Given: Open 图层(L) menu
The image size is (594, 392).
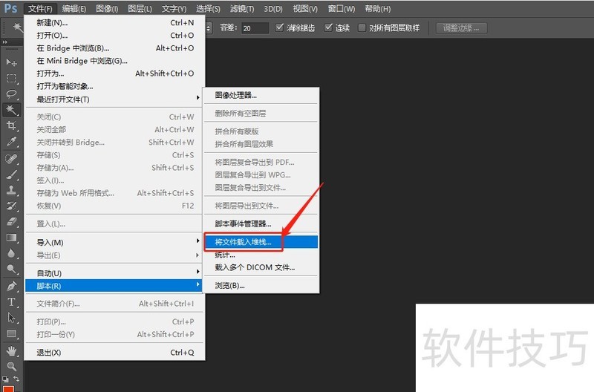Looking at the screenshot, I should pos(140,8).
